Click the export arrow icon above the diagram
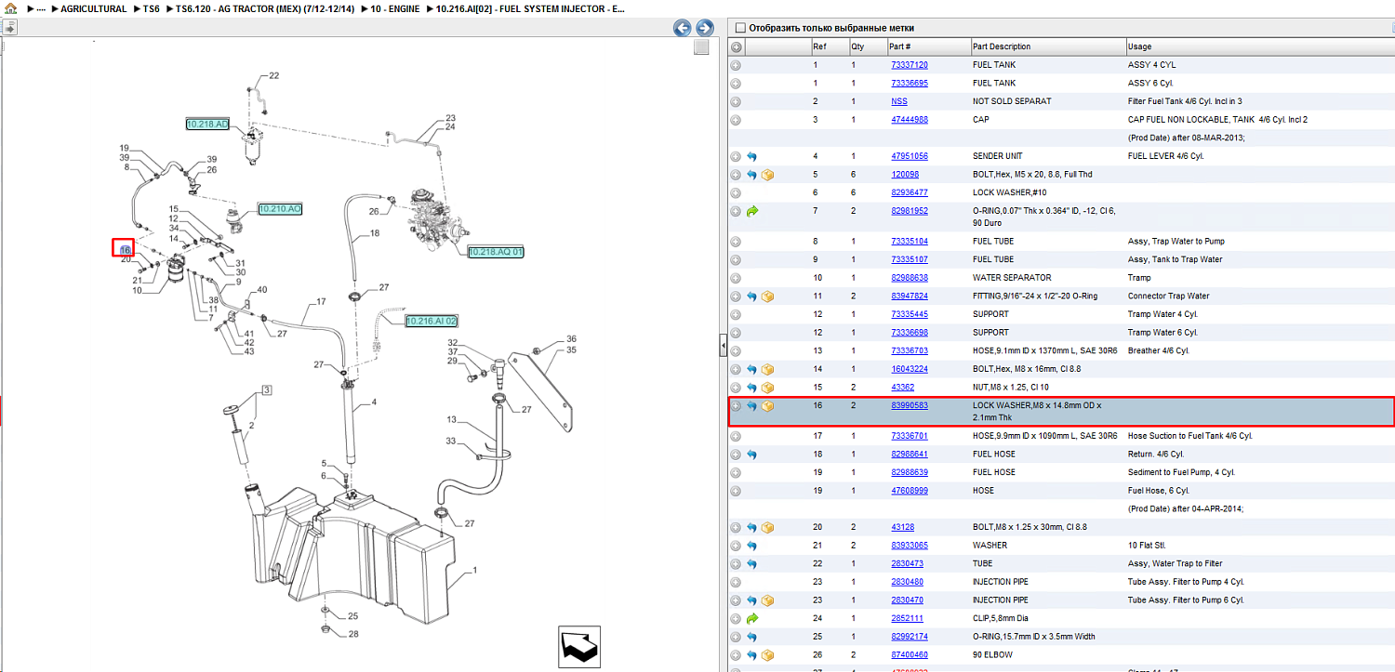Image resolution: width=1395 pixels, height=672 pixels. [x=10, y=28]
